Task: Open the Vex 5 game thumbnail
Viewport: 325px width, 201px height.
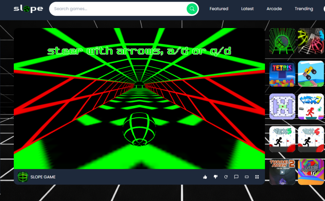Action: click(x=282, y=139)
